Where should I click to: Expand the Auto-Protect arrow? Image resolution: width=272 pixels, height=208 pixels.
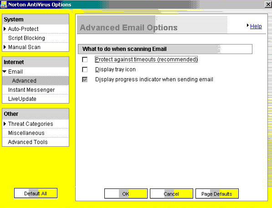tap(5, 29)
